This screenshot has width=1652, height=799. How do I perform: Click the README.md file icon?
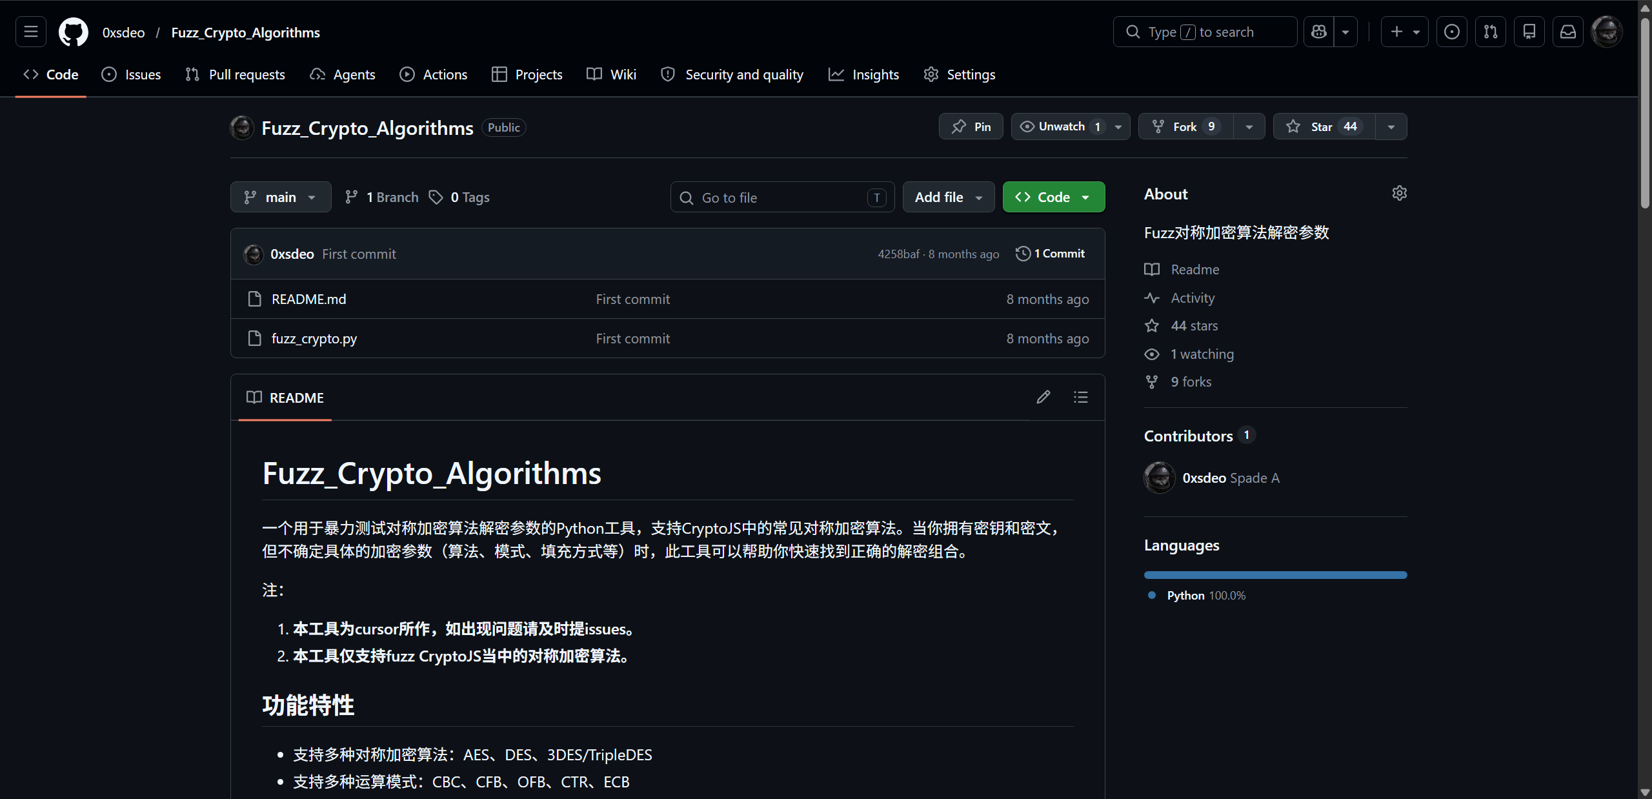point(255,299)
